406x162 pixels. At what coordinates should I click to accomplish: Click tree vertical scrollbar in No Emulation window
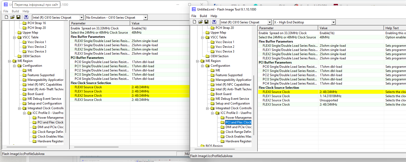tap(66, 101)
